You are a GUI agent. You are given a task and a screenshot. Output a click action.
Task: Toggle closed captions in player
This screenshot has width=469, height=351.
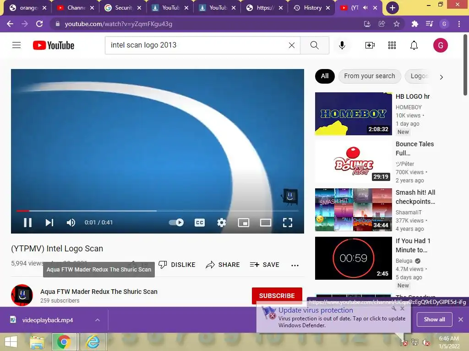point(200,223)
